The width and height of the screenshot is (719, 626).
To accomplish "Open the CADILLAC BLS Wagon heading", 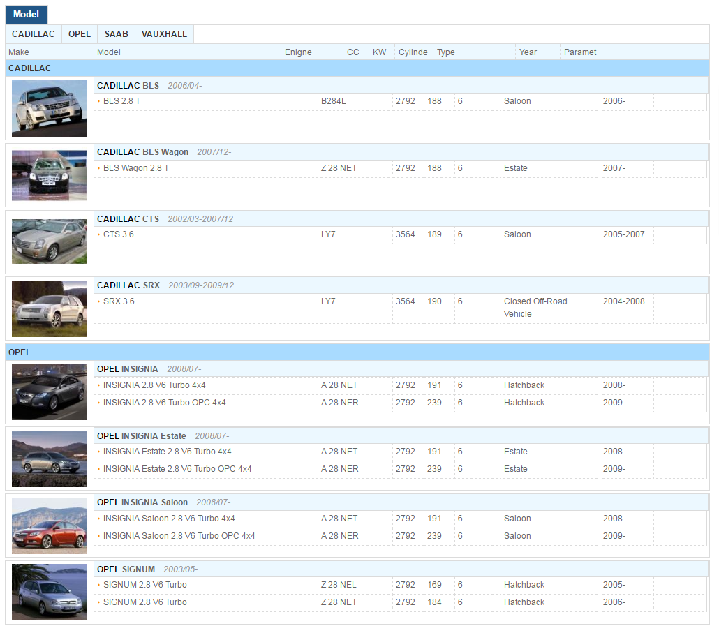I will [x=142, y=152].
